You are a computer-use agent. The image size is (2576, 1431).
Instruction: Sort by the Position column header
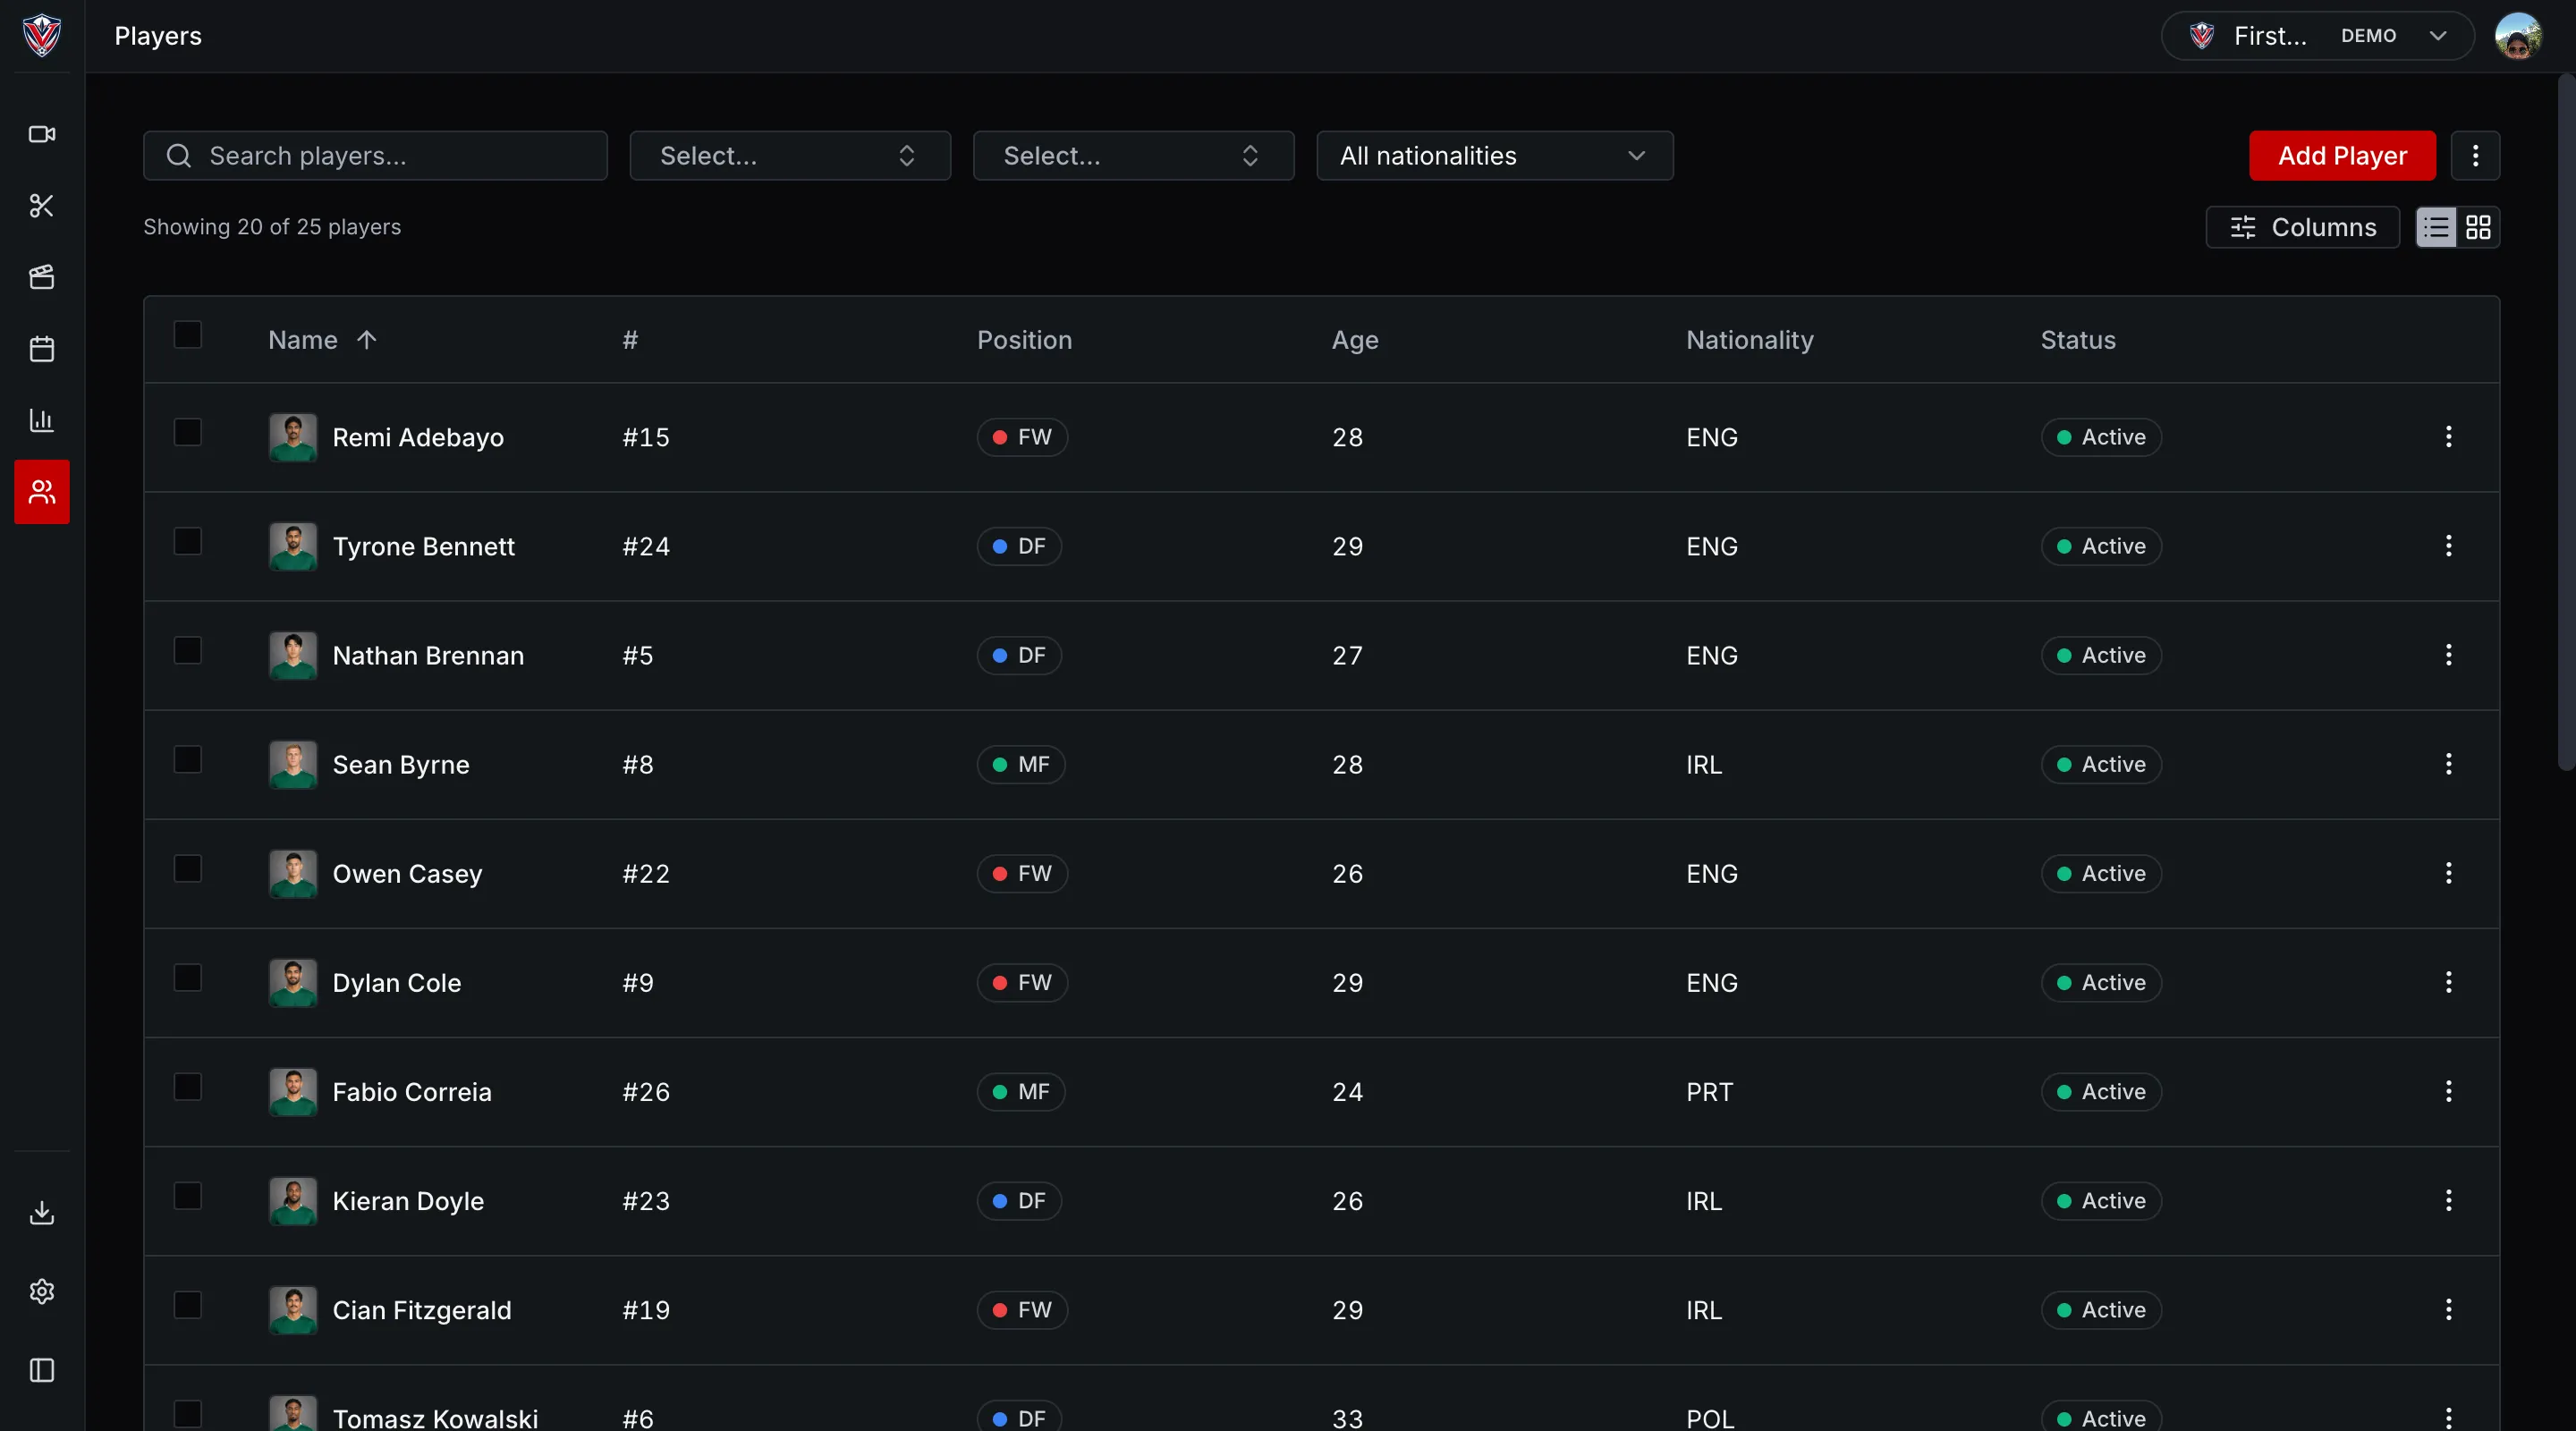1024,340
